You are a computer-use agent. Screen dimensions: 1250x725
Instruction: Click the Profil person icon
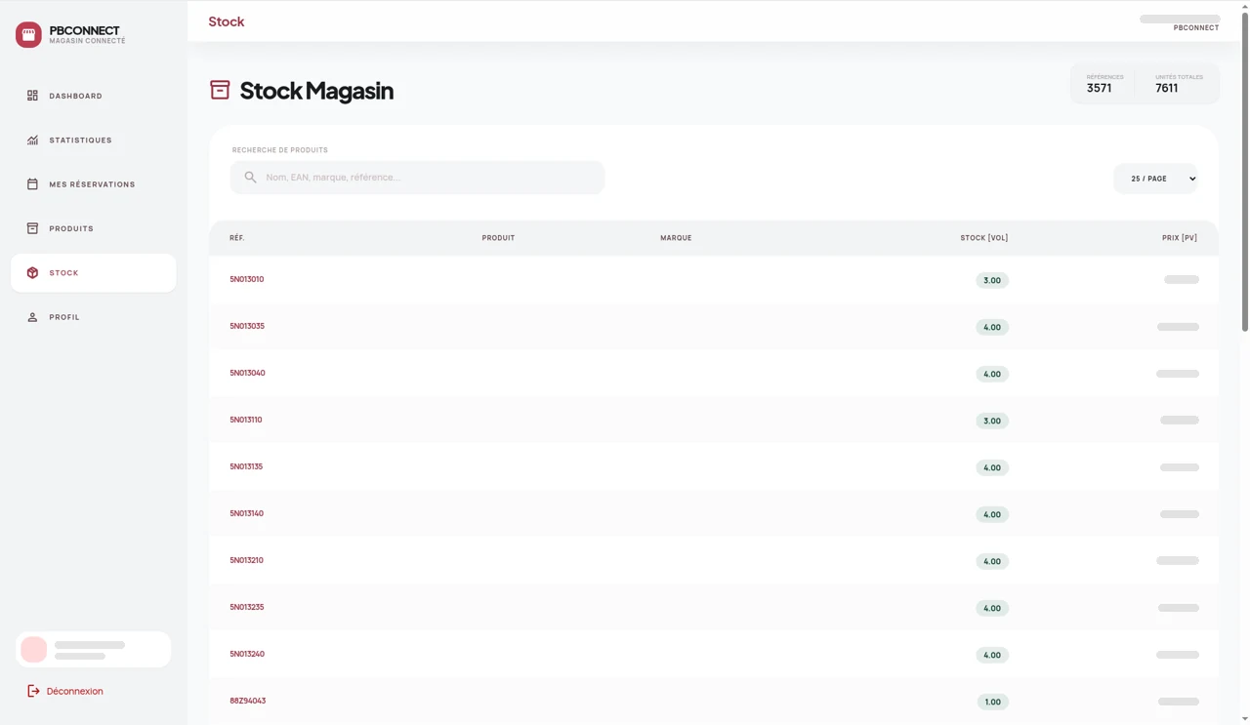click(x=32, y=317)
